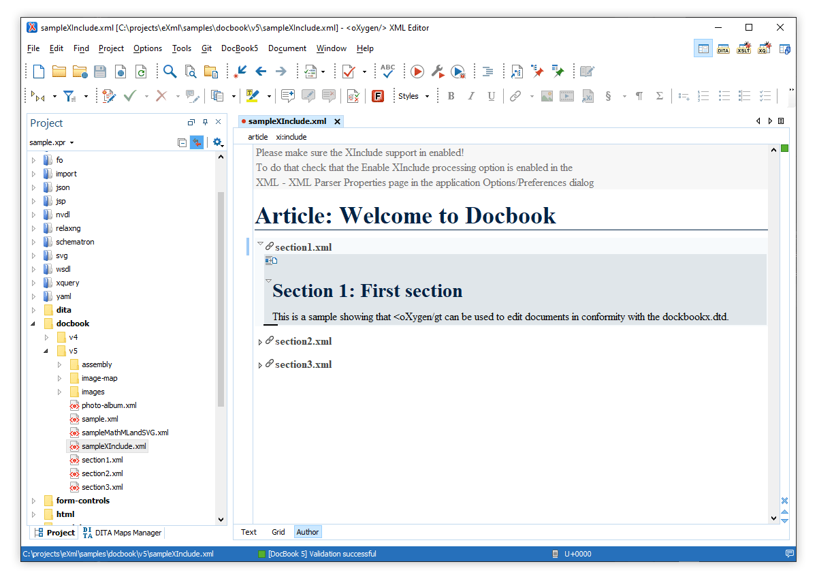Select photo-album.xml in the project tree
The image size is (817, 579).
[x=109, y=405]
